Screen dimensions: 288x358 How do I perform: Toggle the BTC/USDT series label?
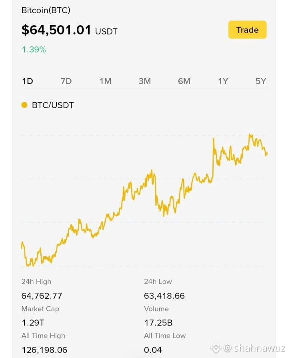(53, 105)
